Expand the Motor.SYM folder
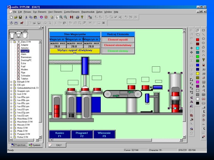The image size is (214, 160). pyautogui.click(x=11, y=128)
